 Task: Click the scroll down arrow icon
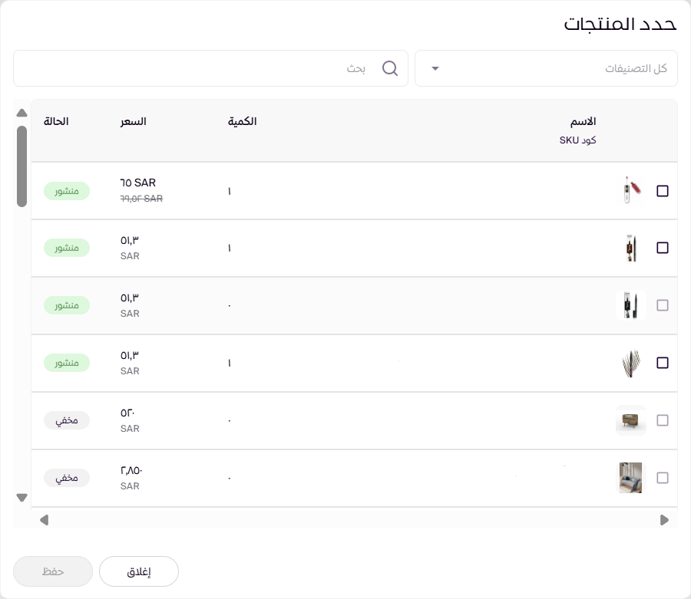point(21,498)
